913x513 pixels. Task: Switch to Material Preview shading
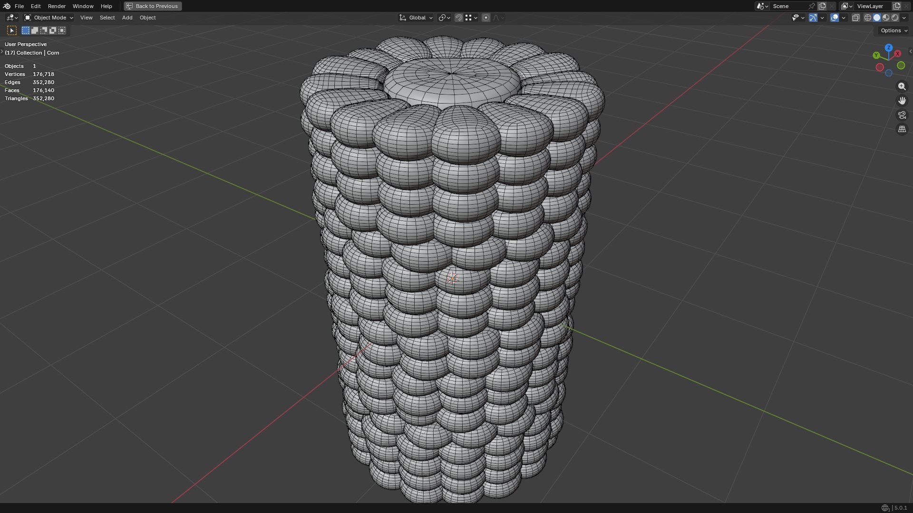tap(886, 18)
